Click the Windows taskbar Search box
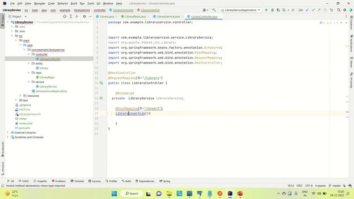The image size is (354, 199). (132, 193)
